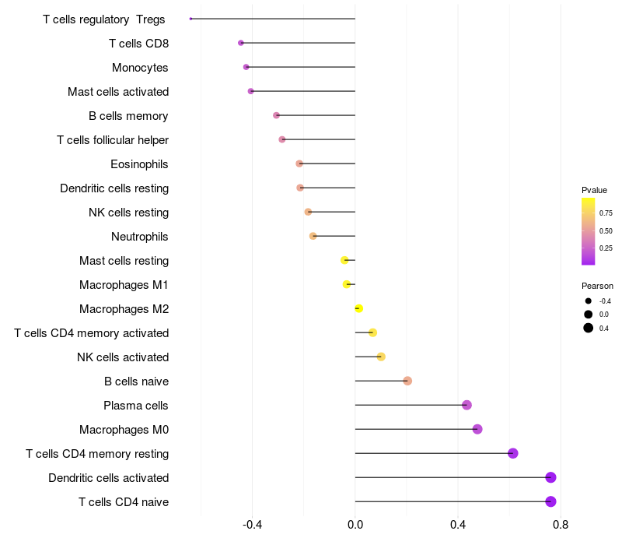Click the Mast cells resting yellow dot
This screenshot has width=622, height=545.
344,260
